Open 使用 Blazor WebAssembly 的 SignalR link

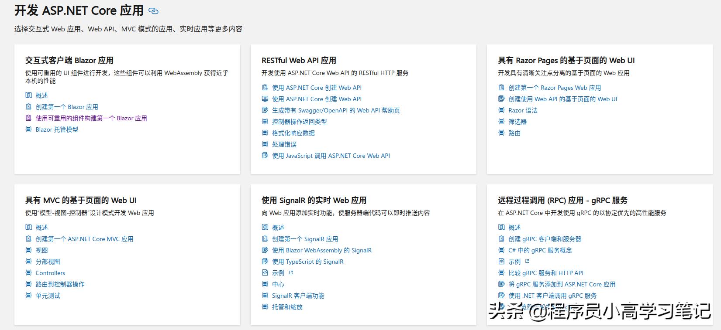[x=322, y=250]
